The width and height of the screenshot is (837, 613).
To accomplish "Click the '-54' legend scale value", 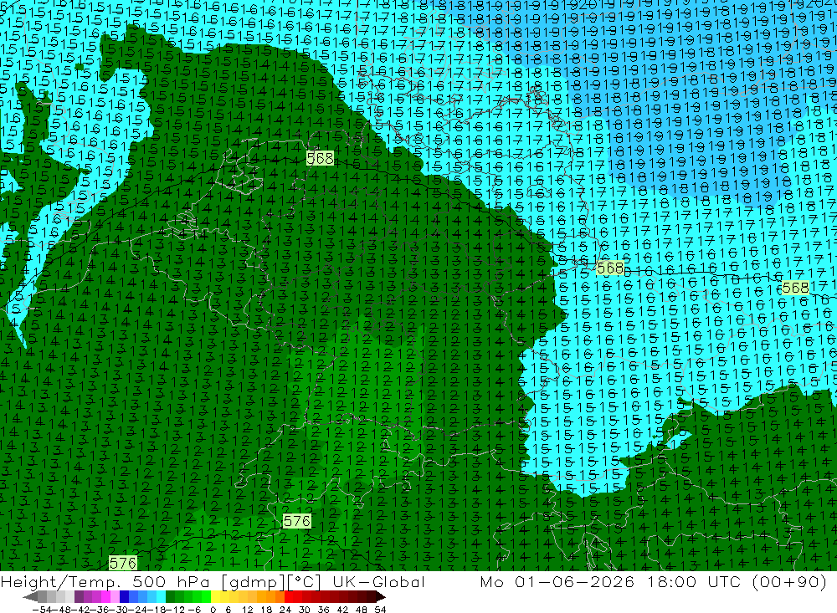I will 42,610.
